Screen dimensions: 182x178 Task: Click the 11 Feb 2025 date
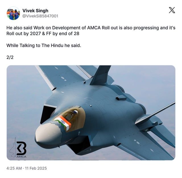pos(36,168)
